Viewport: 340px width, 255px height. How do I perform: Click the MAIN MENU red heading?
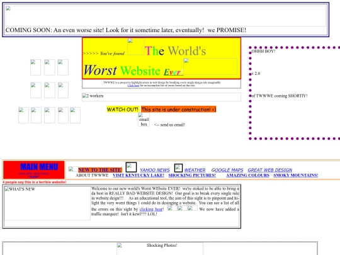(x=39, y=167)
